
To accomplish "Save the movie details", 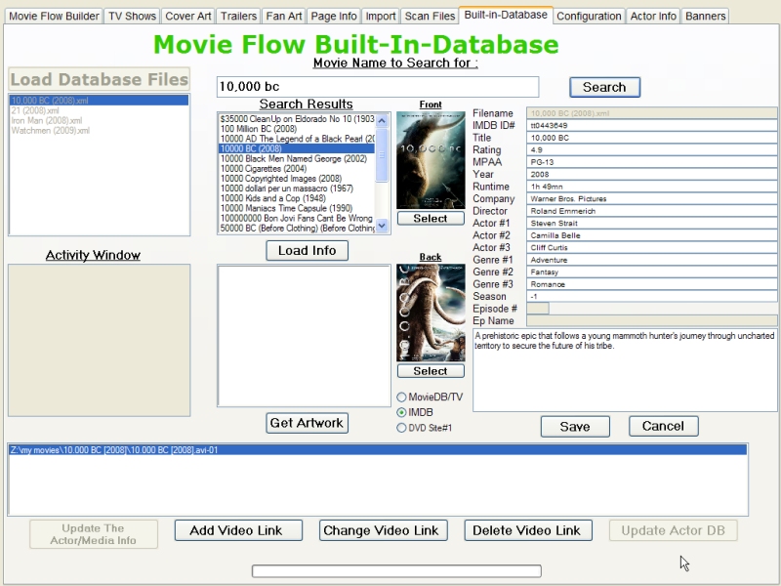I will tap(574, 427).
